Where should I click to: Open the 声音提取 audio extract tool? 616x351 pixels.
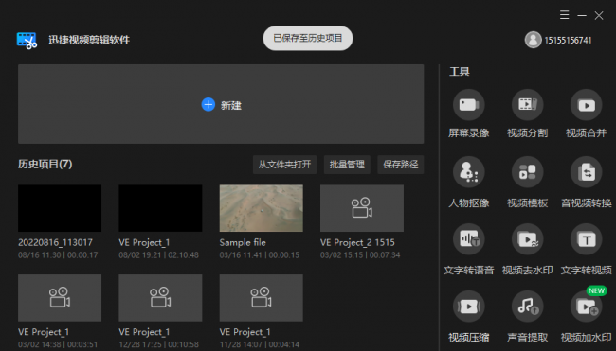click(x=527, y=306)
